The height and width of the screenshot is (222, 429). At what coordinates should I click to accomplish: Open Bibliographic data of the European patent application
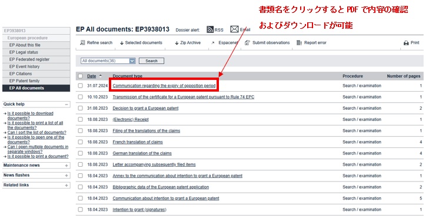pos(161,187)
